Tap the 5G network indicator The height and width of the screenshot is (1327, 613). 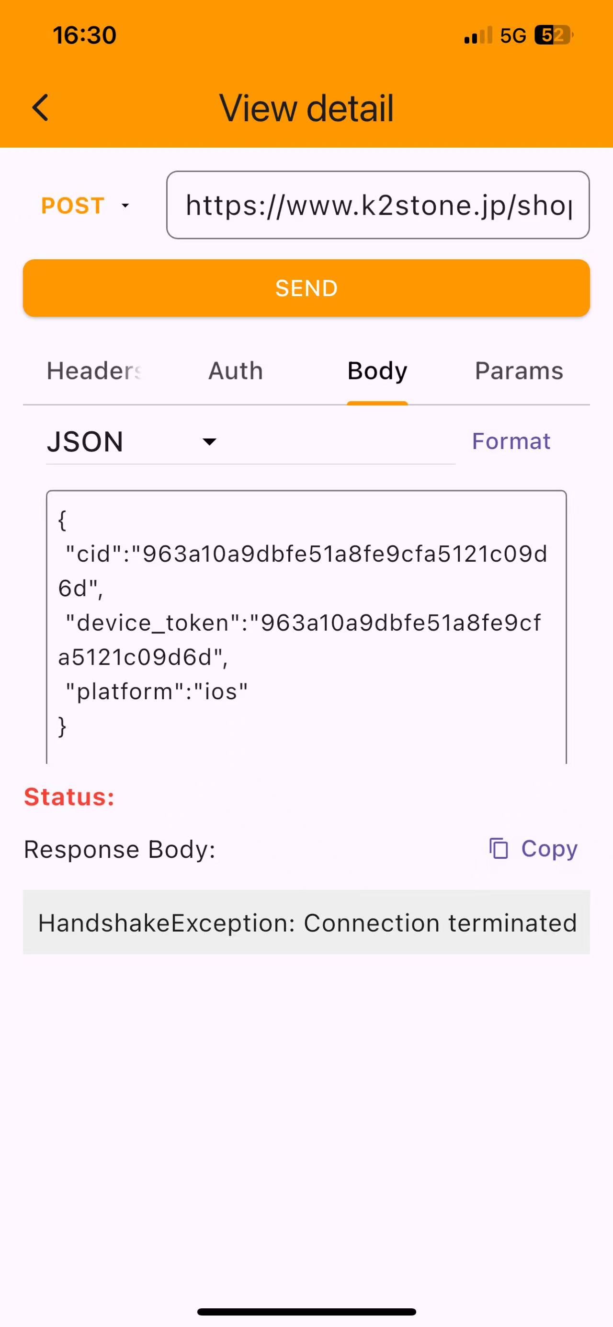click(x=512, y=35)
